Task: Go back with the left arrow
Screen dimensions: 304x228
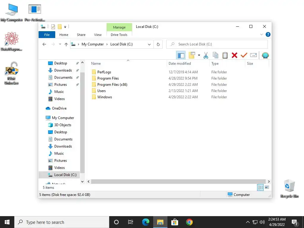Action: click(x=44, y=45)
